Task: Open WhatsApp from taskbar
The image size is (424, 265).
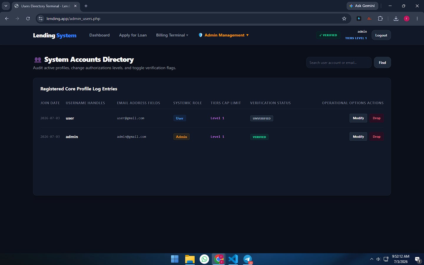Action: (x=204, y=259)
